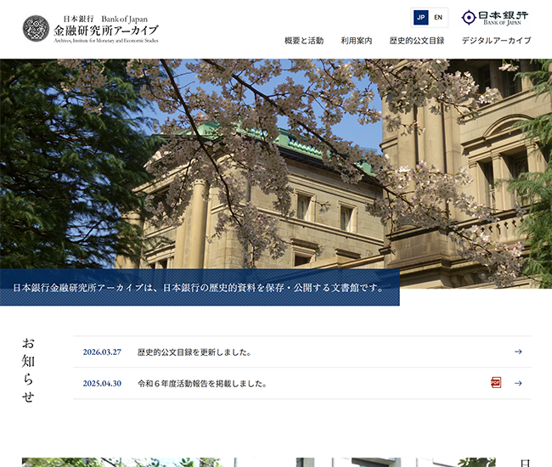The image size is (552, 467).
Task: Switch language to EN
Action: point(438,17)
